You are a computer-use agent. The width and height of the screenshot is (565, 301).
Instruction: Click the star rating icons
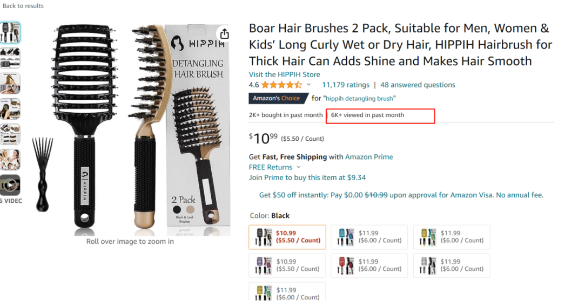(282, 85)
